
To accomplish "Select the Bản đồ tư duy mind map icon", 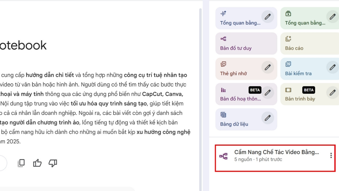I will tap(223, 38).
